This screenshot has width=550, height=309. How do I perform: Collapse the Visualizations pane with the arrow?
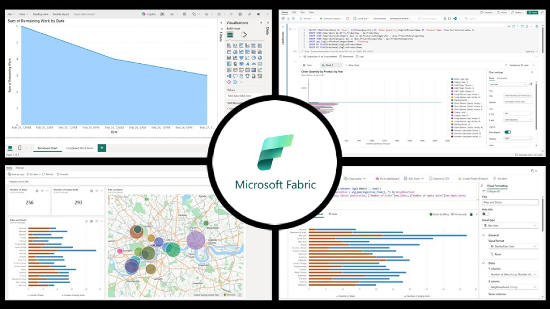[x=261, y=23]
